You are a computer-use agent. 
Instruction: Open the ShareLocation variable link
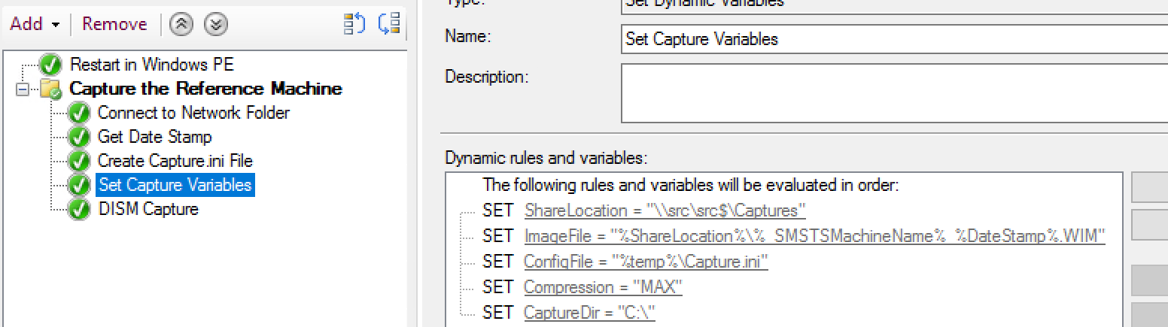pyautogui.click(x=665, y=210)
